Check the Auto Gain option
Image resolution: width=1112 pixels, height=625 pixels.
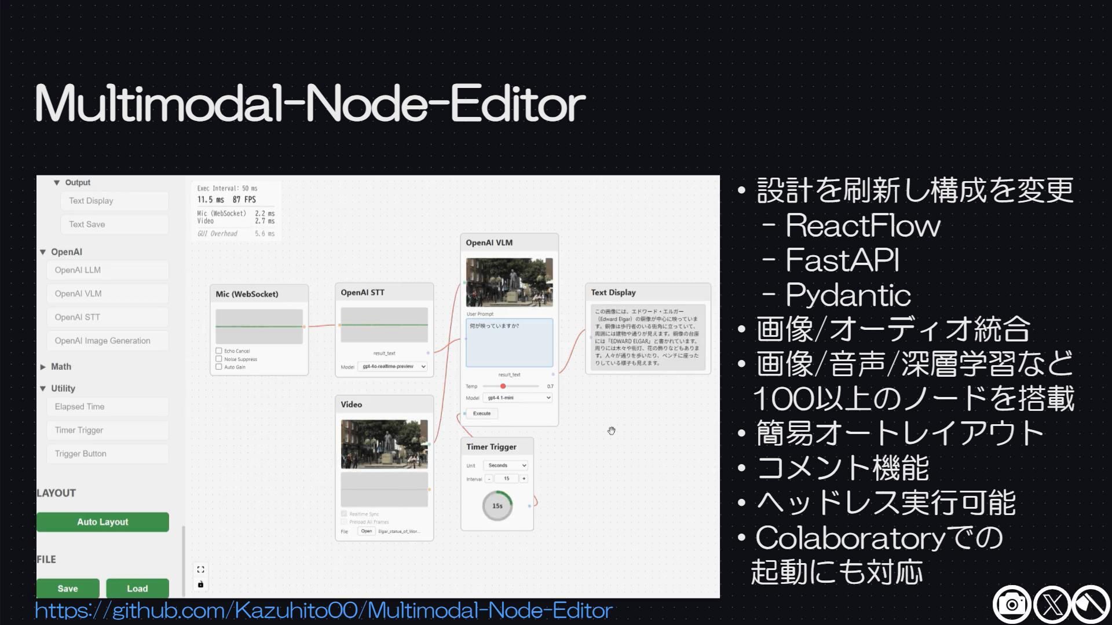[x=219, y=367]
